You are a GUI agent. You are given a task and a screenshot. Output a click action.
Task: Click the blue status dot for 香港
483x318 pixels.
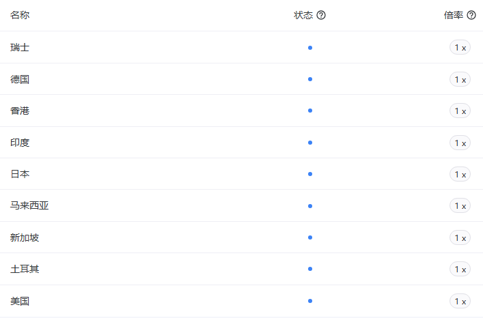(310, 111)
